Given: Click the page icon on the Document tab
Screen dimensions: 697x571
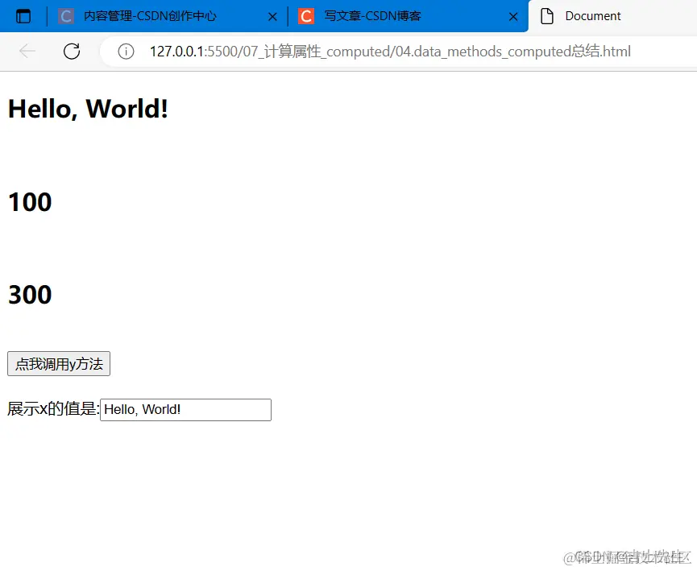Looking at the screenshot, I should [x=547, y=16].
